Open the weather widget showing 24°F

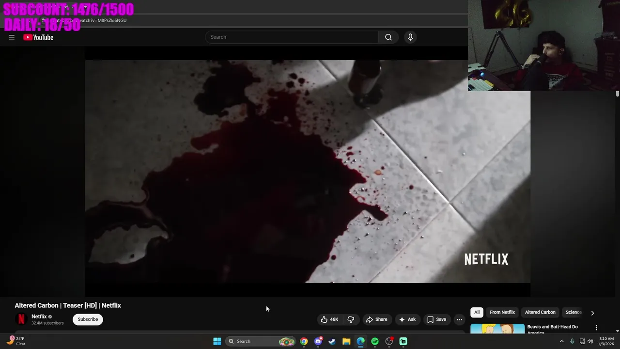(x=15, y=341)
